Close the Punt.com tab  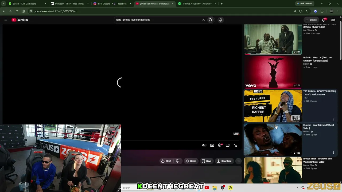(x=88, y=4)
